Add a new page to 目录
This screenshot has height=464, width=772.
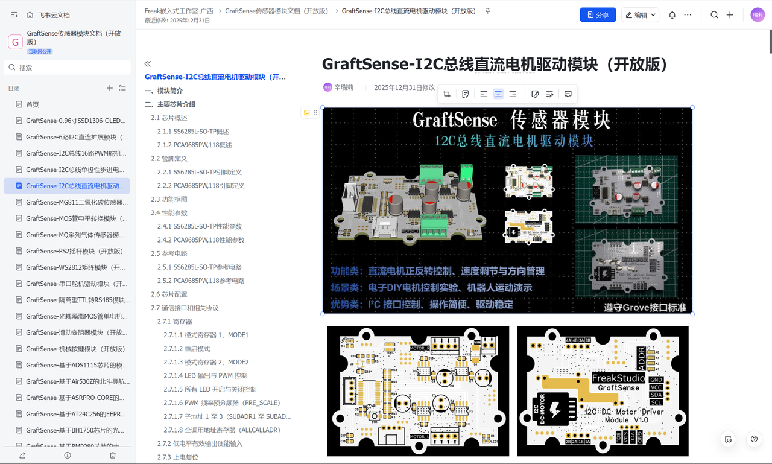coord(110,88)
